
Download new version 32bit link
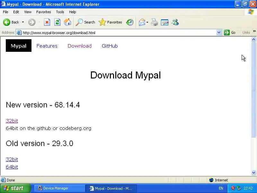click(x=12, y=121)
